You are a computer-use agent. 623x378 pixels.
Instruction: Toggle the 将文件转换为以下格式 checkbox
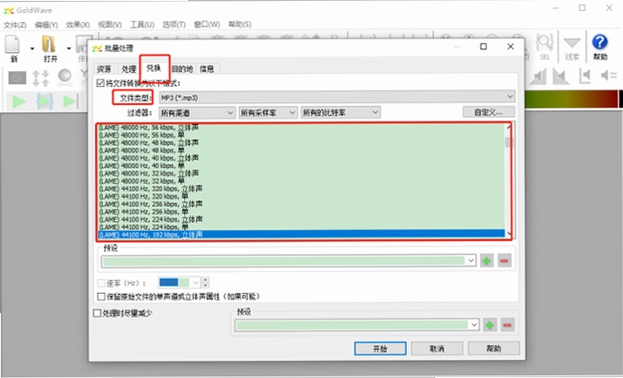click(x=100, y=83)
